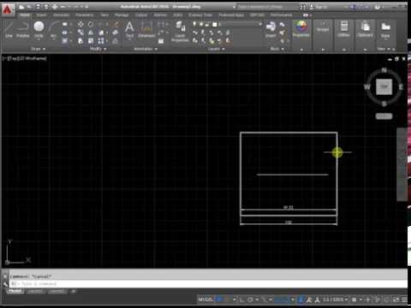
Task: Click the viewport controls label at top-left
Action: coord(25,58)
